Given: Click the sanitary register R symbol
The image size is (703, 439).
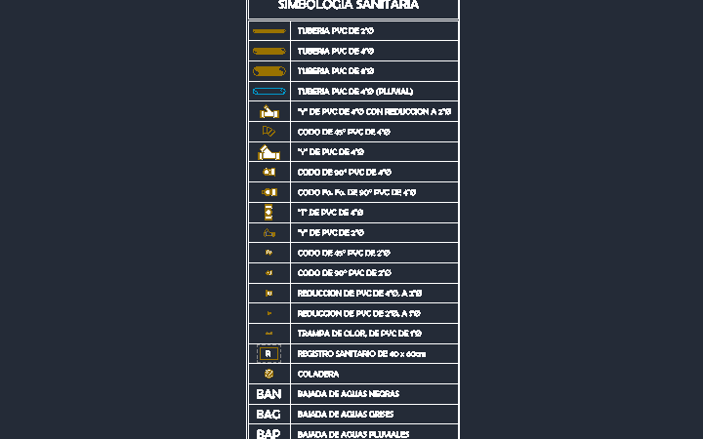Looking at the screenshot, I should [x=269, y=353].
